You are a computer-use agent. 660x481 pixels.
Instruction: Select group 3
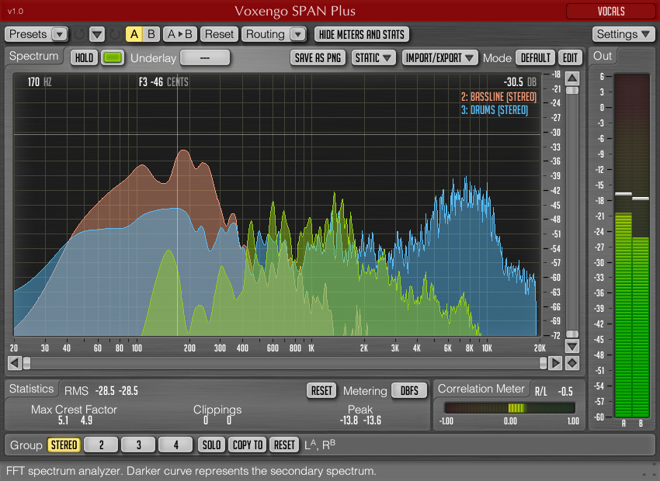click(138, 445)
